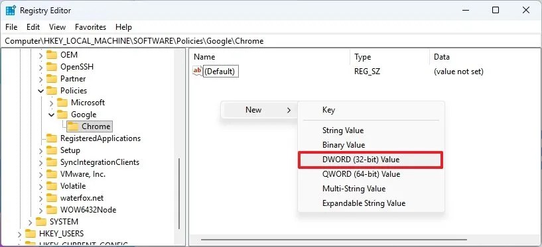Expand the Partner key chevron
This screenshot has height=247, width=542.
coord(40,79)
